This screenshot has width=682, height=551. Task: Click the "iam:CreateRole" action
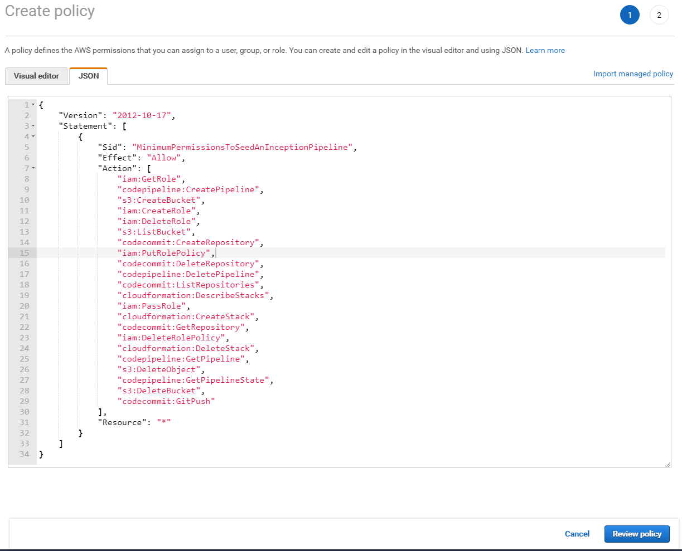157,211
